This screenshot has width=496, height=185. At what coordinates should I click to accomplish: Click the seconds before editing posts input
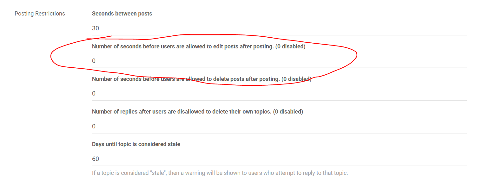(x=222, y=61)
